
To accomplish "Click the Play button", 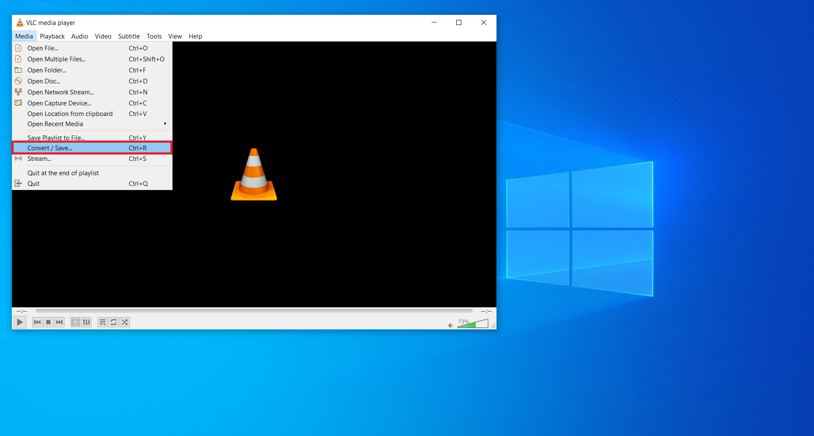I will 20,322.
